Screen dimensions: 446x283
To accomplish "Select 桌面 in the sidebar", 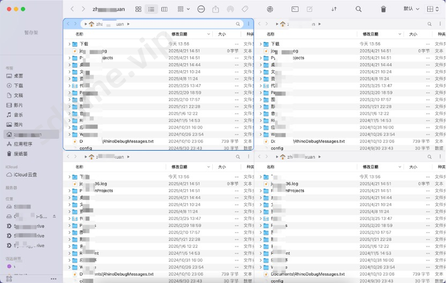I will point(19,76).
